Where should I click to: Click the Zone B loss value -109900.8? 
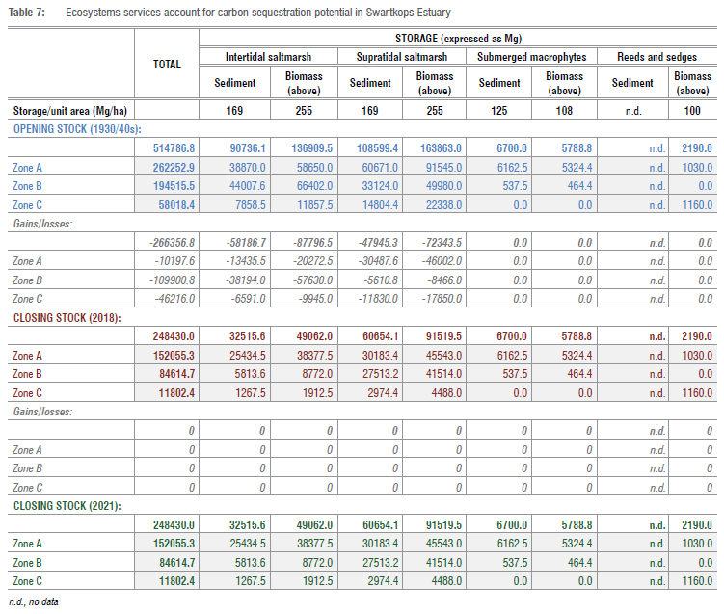click(x=172, y=280)
